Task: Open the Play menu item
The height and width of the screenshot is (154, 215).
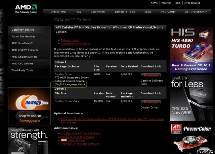Action: [x=78, y=12]
